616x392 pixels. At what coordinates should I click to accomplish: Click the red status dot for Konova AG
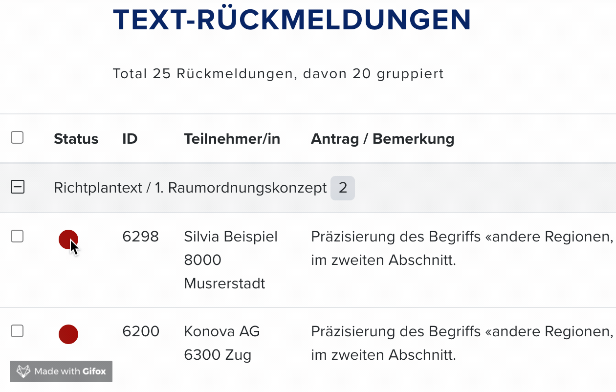[x=68, y=334]
